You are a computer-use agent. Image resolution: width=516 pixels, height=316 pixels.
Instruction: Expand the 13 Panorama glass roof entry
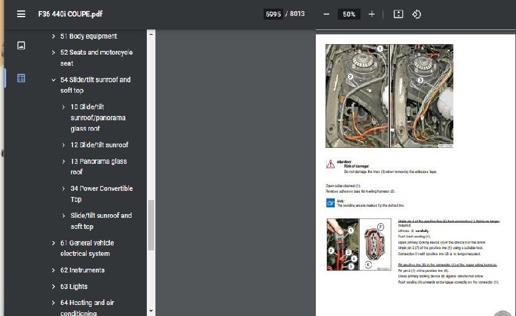tap(63, 161)
